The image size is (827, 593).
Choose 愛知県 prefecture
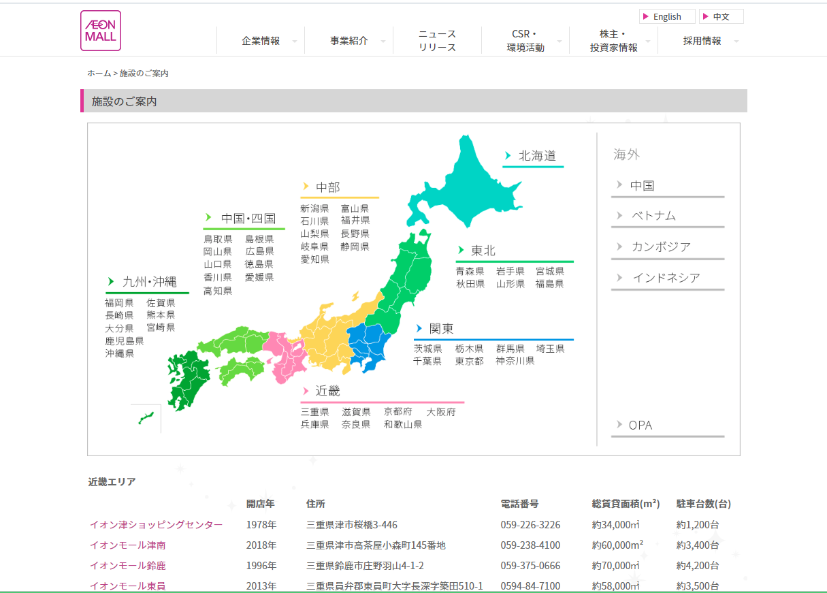[x=314, y=259]
